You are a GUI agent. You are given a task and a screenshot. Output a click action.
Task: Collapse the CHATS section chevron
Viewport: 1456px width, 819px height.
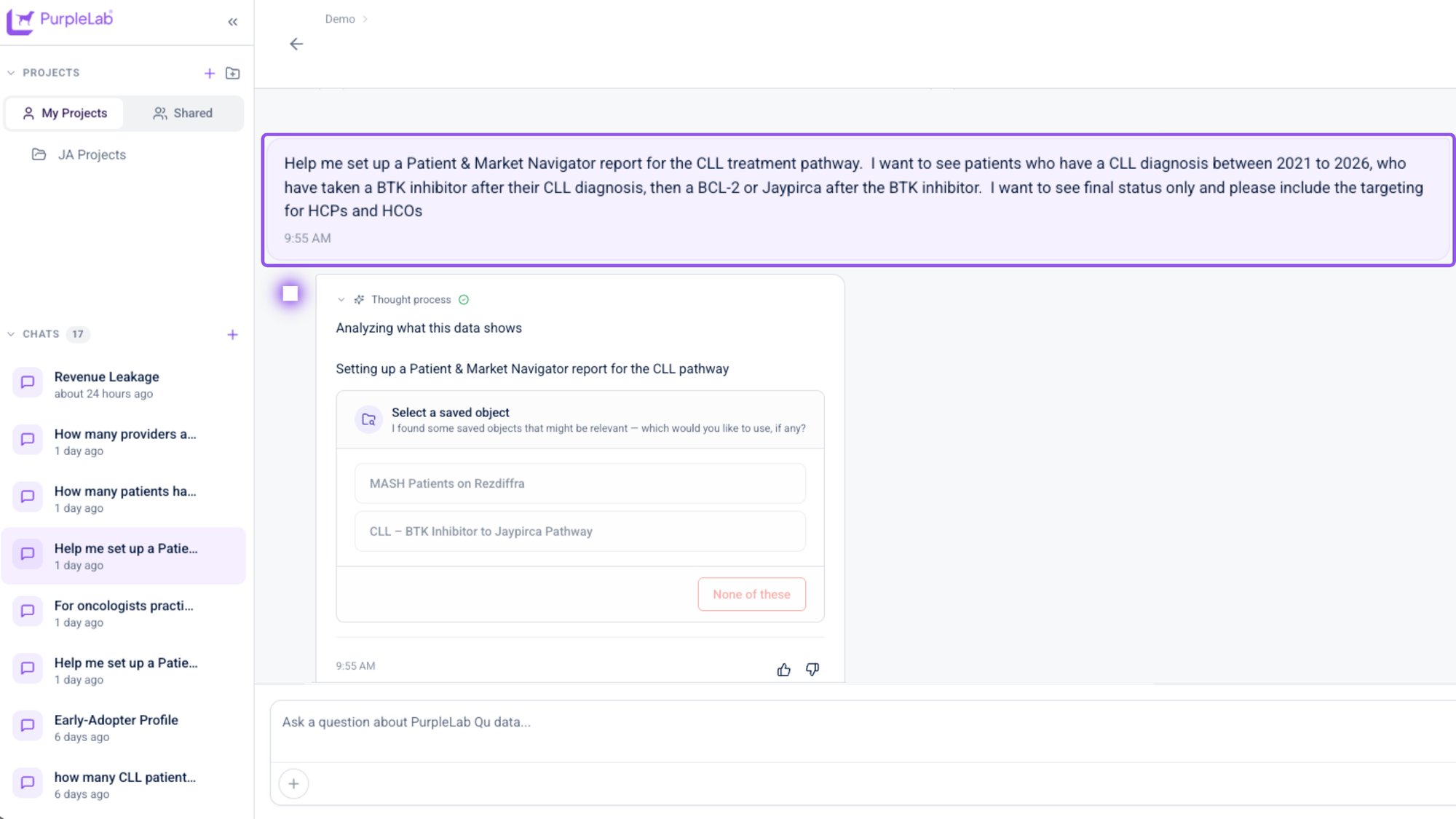pos(11,334)
